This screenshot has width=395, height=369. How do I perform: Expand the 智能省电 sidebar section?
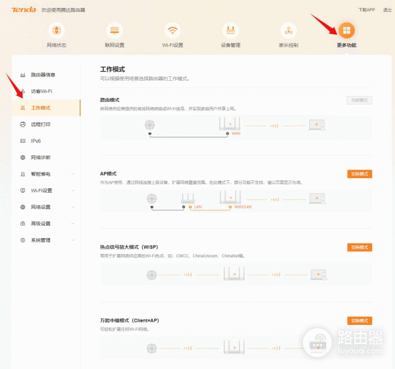coord(46,174)
